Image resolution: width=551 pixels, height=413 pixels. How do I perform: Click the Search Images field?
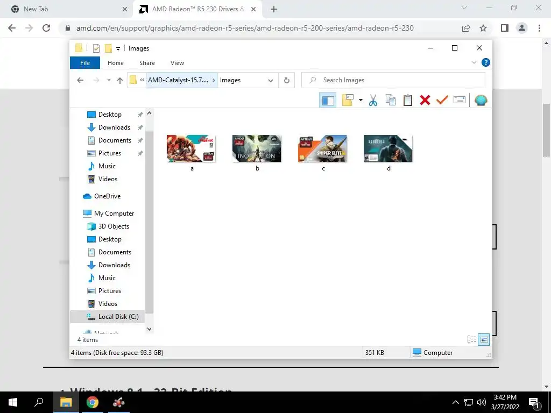[x=393, y=80]
